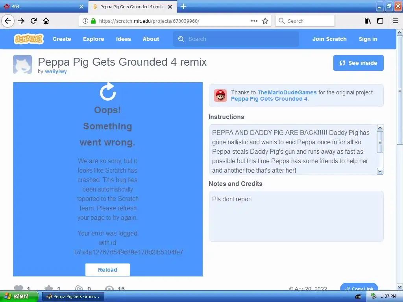The image size is (403, 302).
Task: Open weiiyiwy author profile link
Action: click(x=56, y=72)
